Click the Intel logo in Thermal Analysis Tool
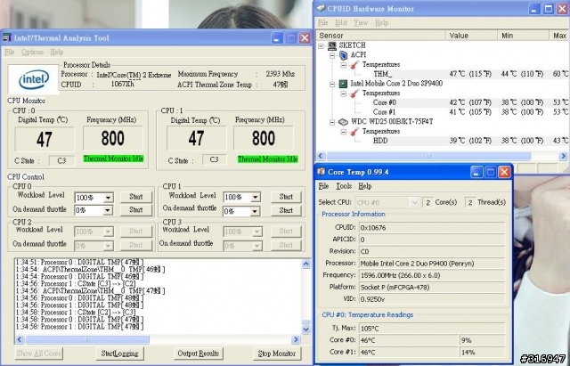The image size is (570, 366). 34,79
